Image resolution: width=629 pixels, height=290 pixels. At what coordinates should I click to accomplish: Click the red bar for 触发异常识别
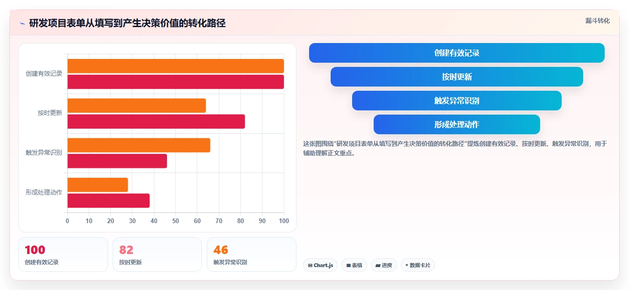[117, 161]
